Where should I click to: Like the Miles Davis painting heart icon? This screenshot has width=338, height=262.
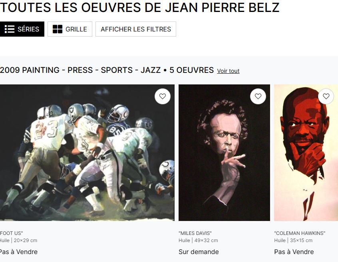[258, 96]
